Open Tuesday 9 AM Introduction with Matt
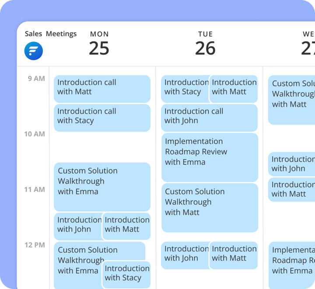This screenshot has width=315, height=289. tap(234, 89)
